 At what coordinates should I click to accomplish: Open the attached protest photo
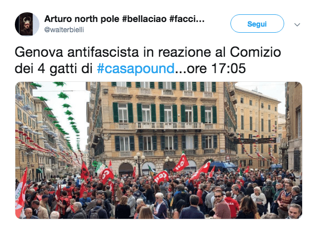tap(159, 150)
